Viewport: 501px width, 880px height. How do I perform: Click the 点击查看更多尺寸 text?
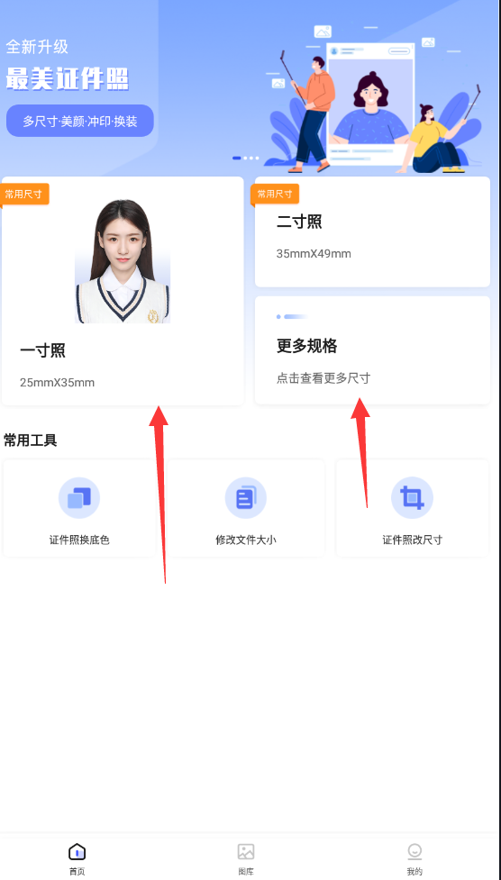pos(323,378)
